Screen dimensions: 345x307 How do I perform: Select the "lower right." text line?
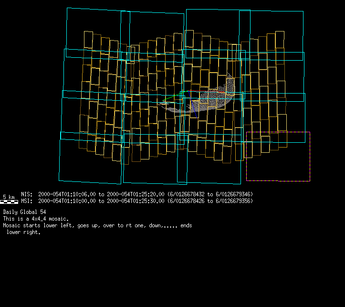tap(23, 233)
